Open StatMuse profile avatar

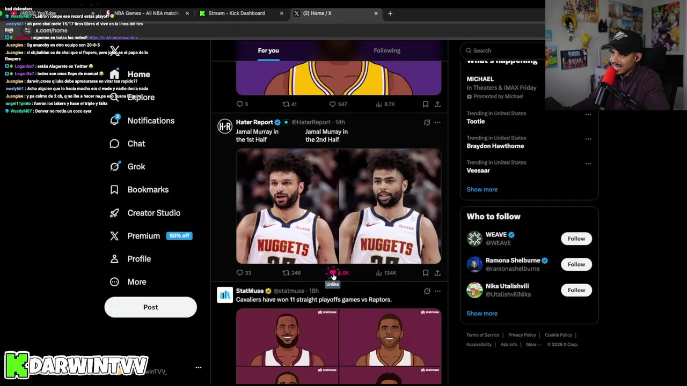click(225, 295)
